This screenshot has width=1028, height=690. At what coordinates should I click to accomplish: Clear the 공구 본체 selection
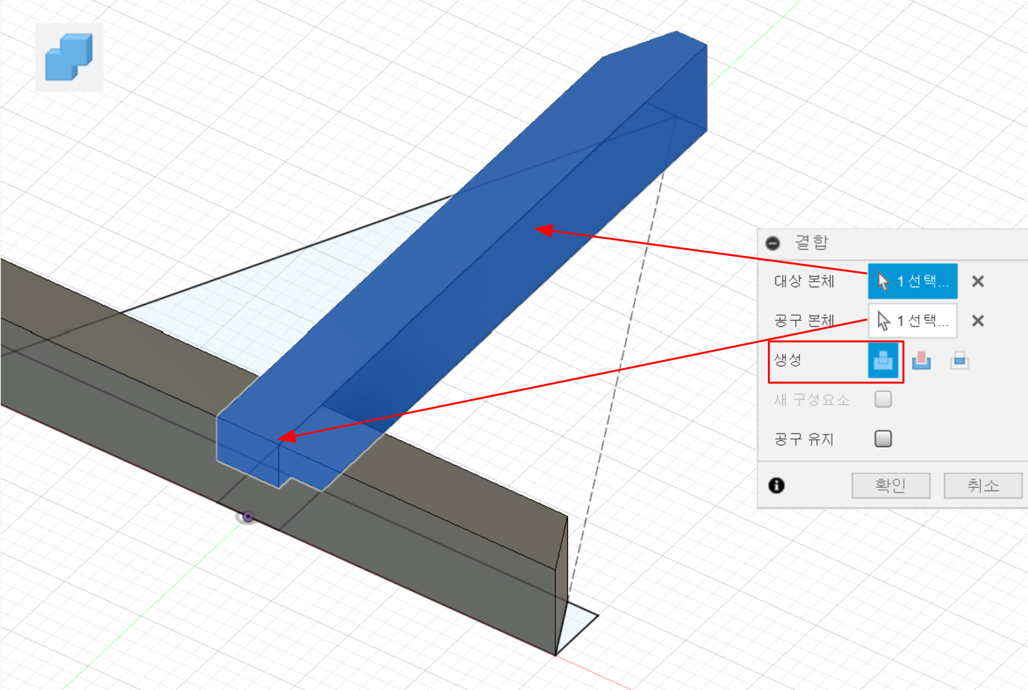pos(978,321)
